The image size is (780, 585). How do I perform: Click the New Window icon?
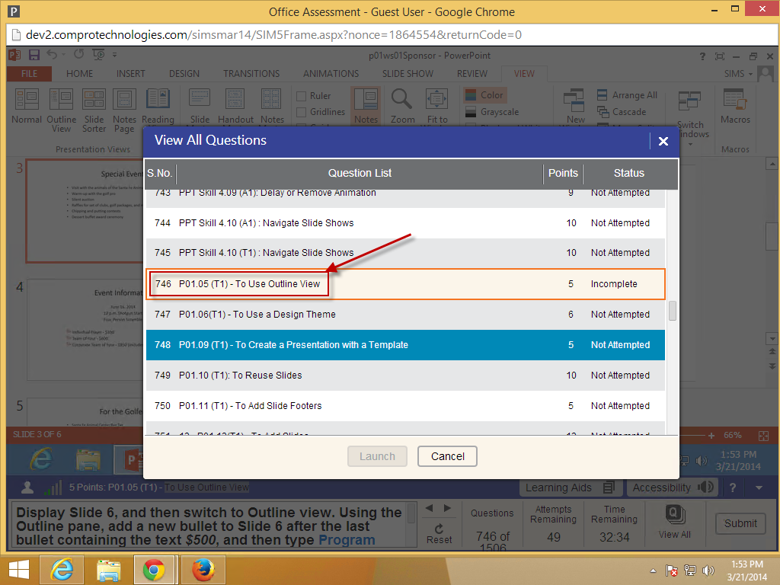click(x=575, y=107)
